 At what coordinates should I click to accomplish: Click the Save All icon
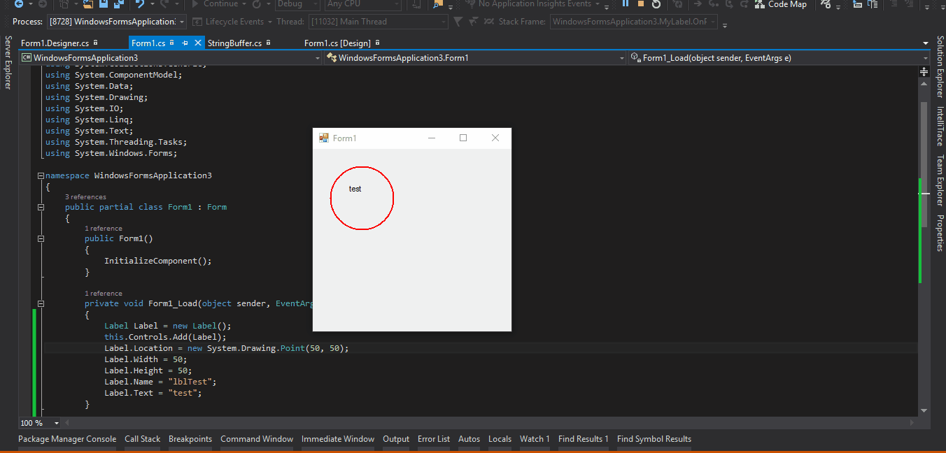[x=119, y=5]
